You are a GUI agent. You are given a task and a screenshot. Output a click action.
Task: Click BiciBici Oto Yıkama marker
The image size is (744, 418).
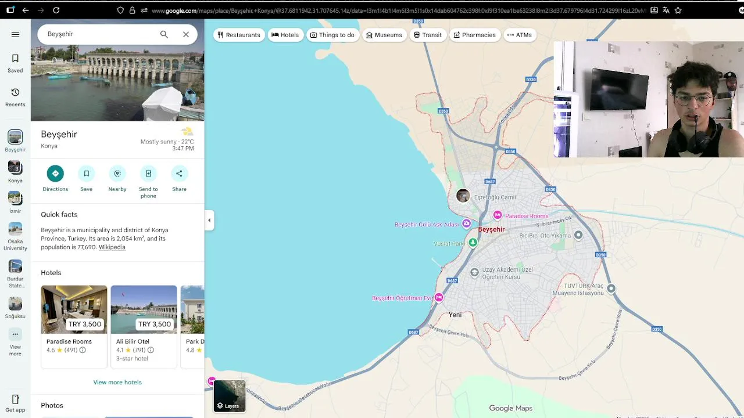(578, 235)
